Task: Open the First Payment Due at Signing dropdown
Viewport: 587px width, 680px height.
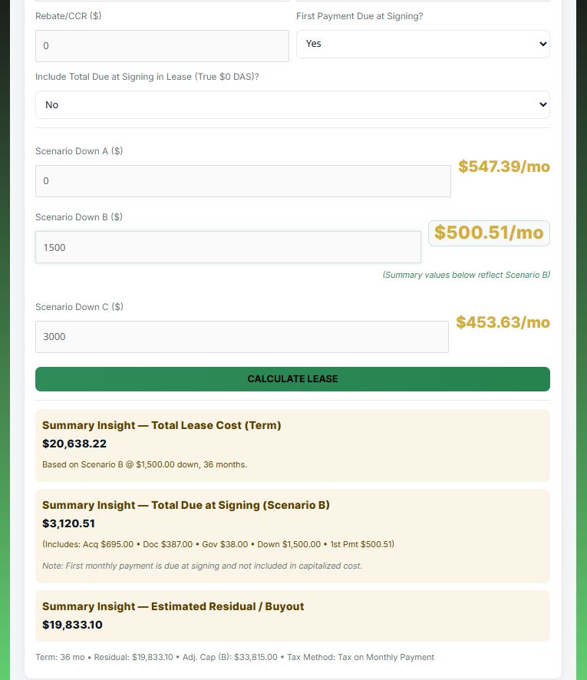Action: (423, 45)
